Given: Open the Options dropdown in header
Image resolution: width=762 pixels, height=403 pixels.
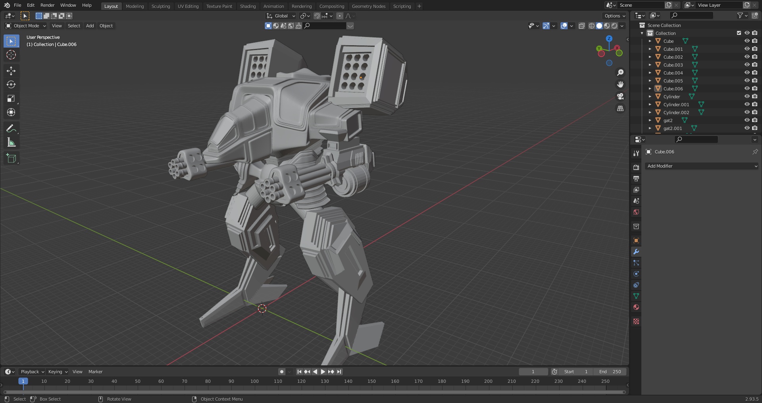Looking at the screenshot, I should click(614, 16).
